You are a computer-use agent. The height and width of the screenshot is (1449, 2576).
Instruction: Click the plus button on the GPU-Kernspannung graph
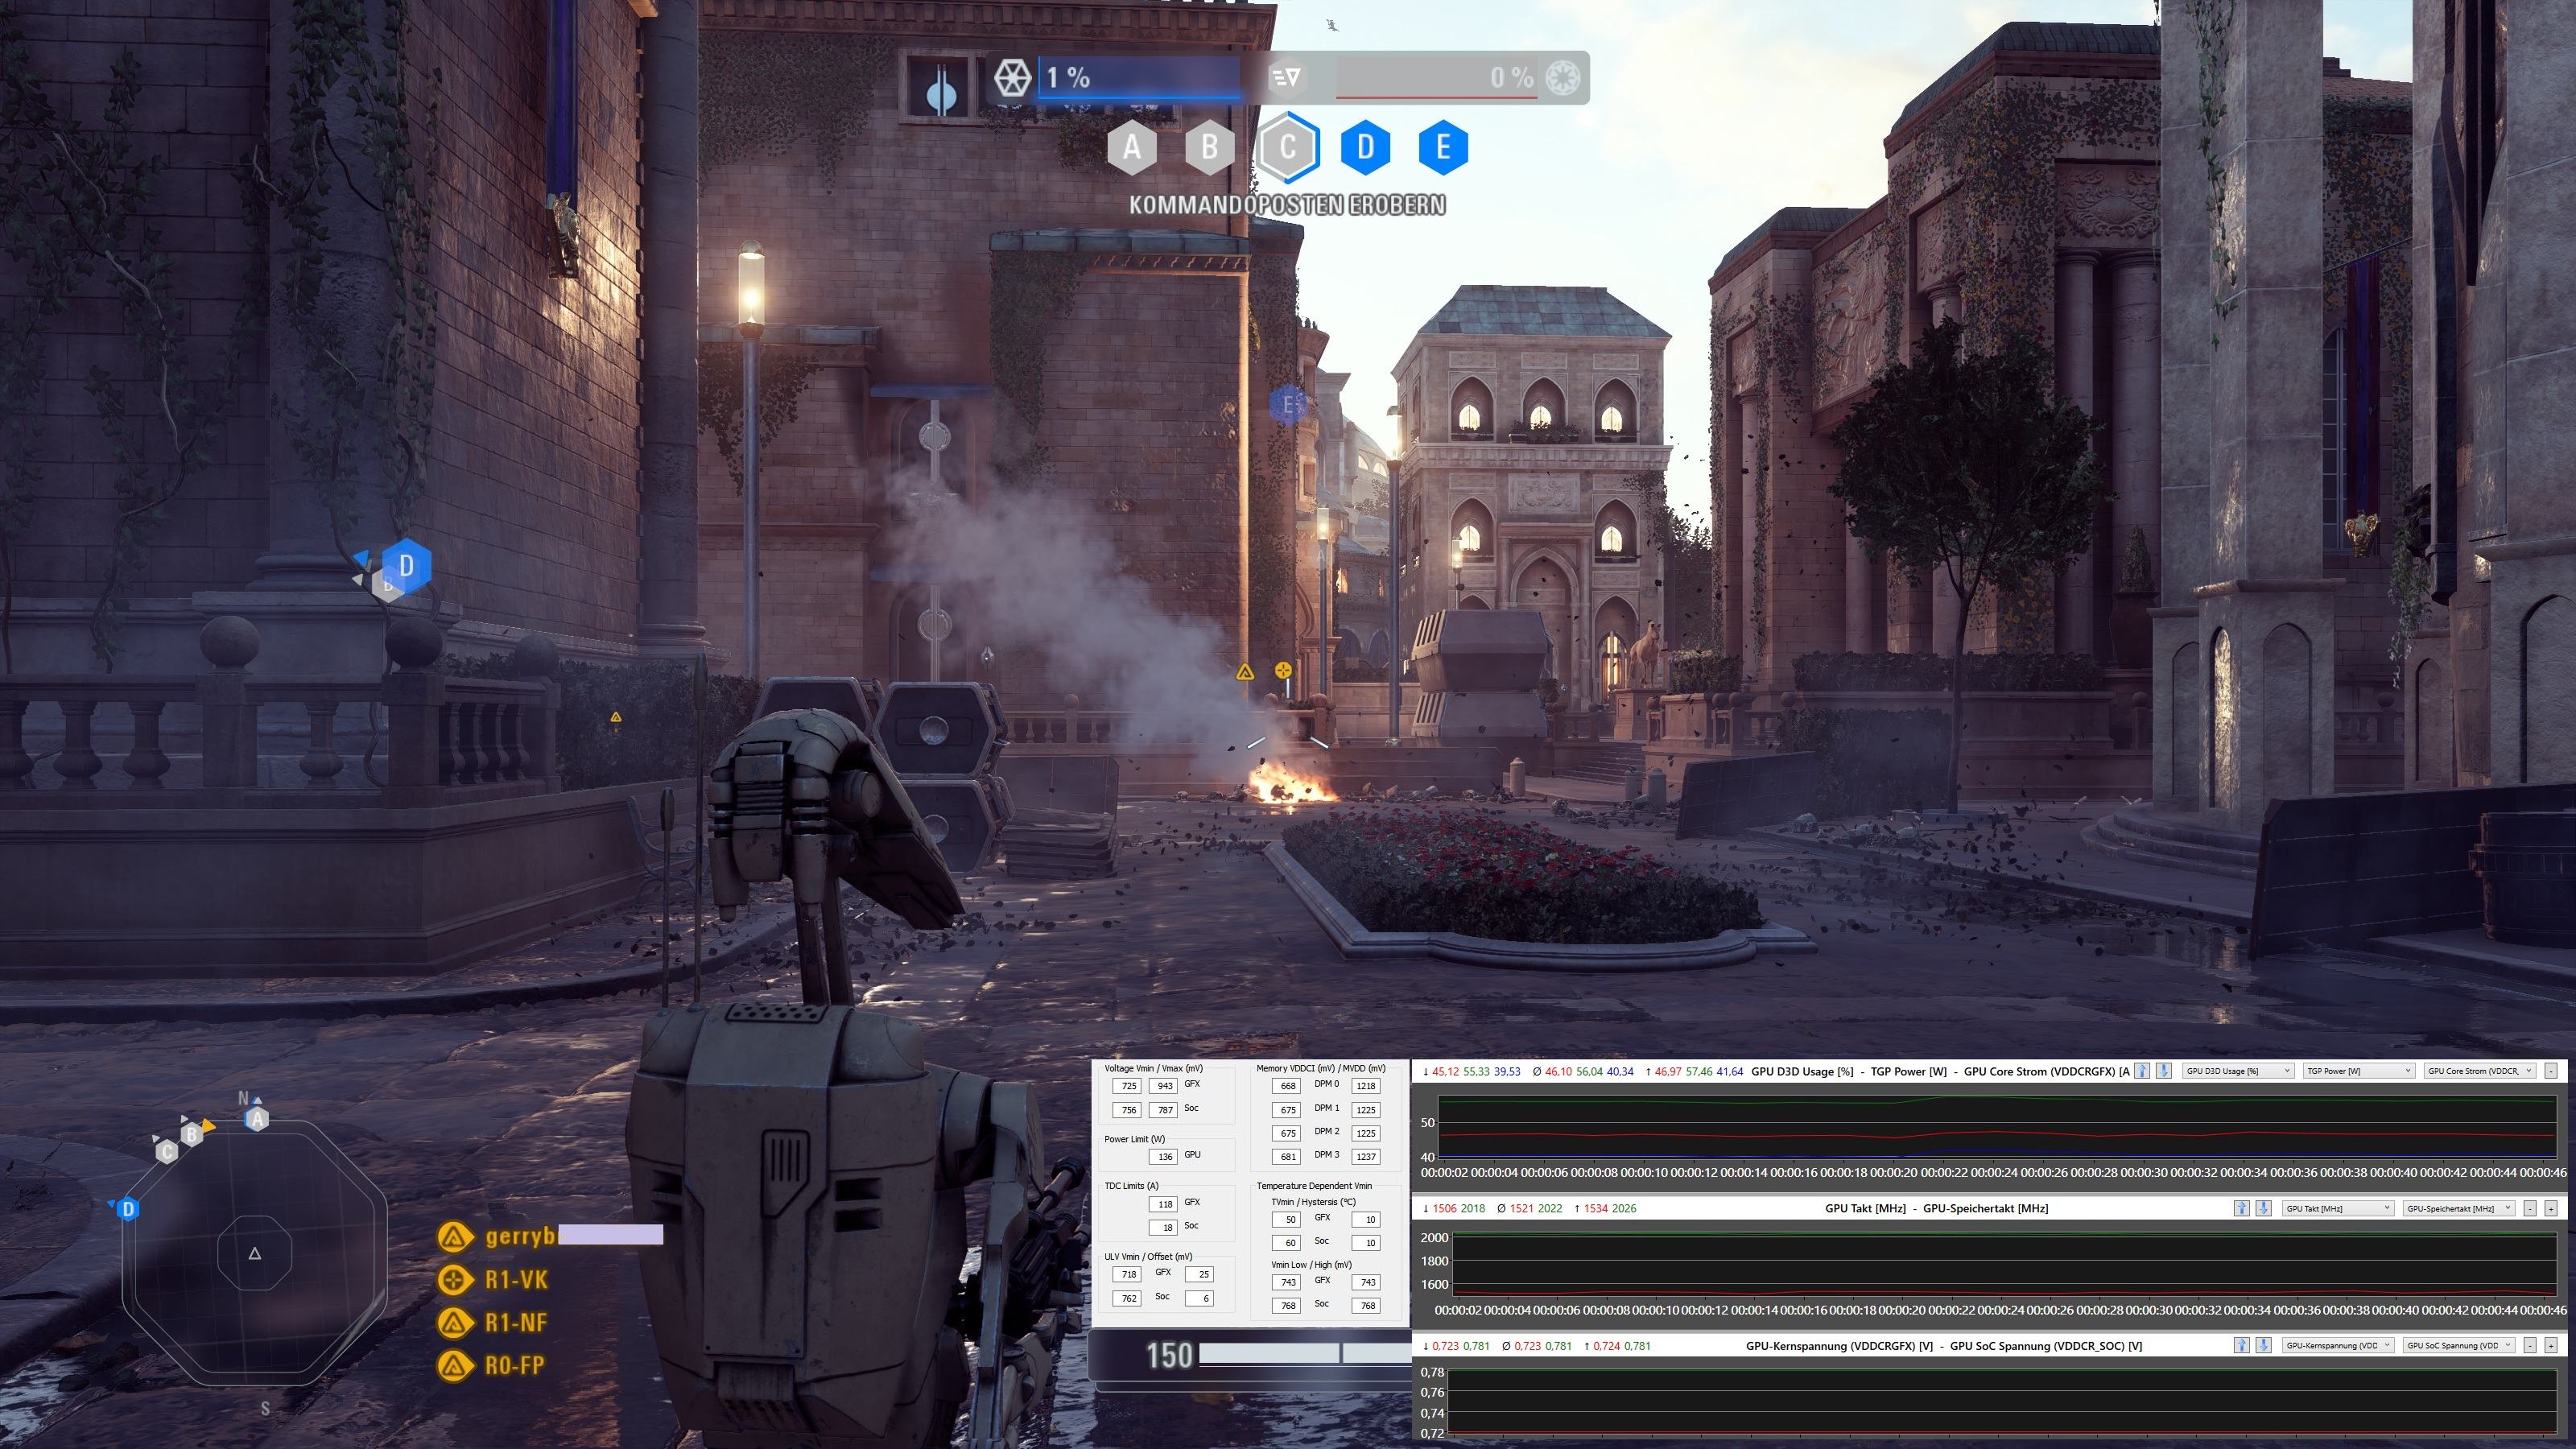[x=2551, y=1345]
